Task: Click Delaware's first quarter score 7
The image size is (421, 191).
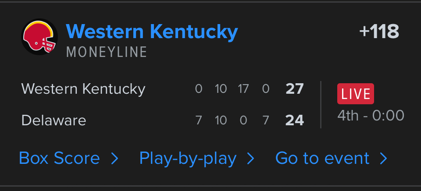Action: tap(199, 120)
